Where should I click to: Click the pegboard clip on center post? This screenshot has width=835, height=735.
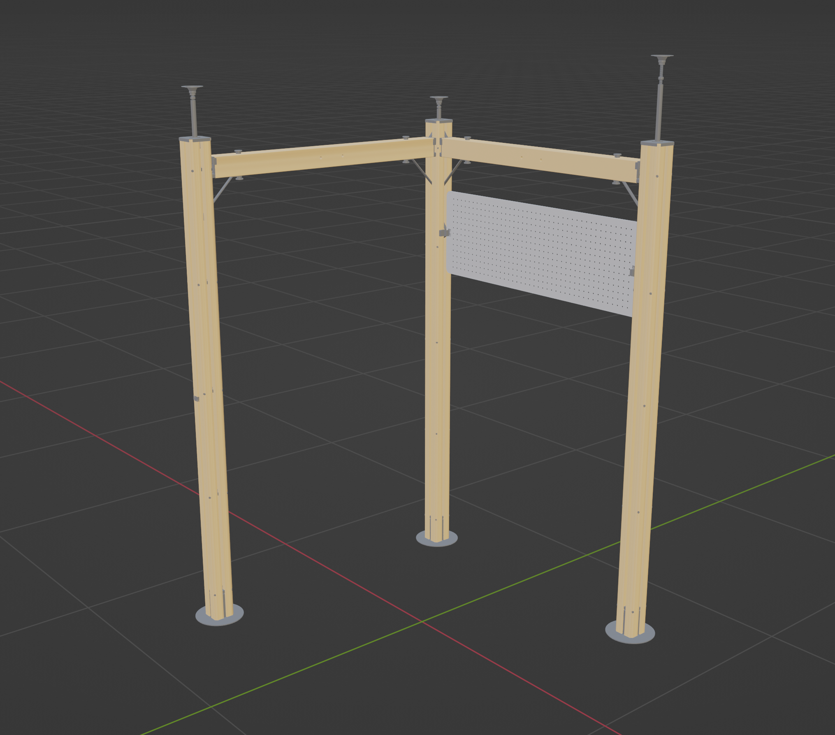[444, 233]
